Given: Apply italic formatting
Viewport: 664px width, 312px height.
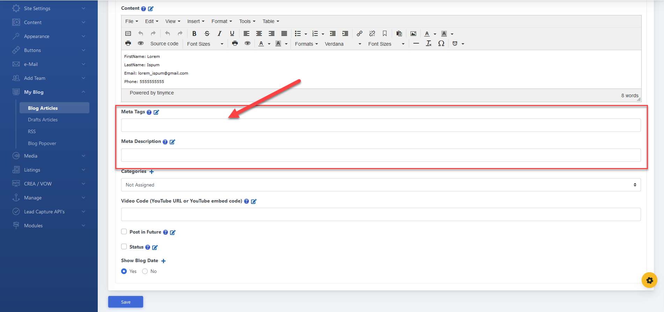Looking at the screenshot, I should tap(219, 33).
